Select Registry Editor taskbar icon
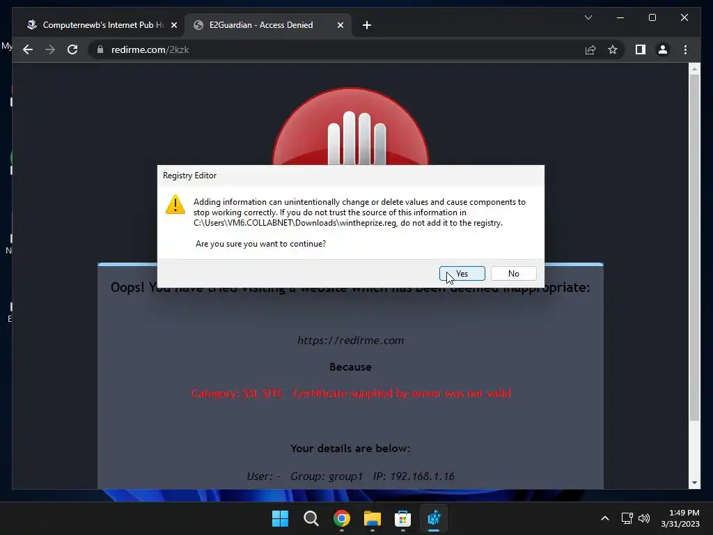 [x=434, y=518]
